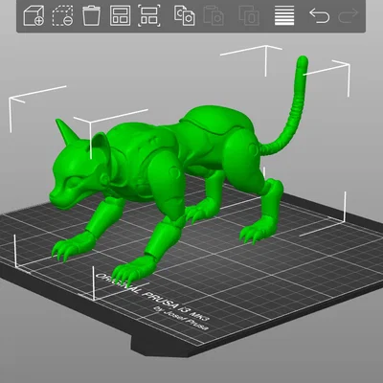The width and height of the screenshot is (383, 383).
Task: Click the Delete object dashed-cube icon
Action: (62, 15)
